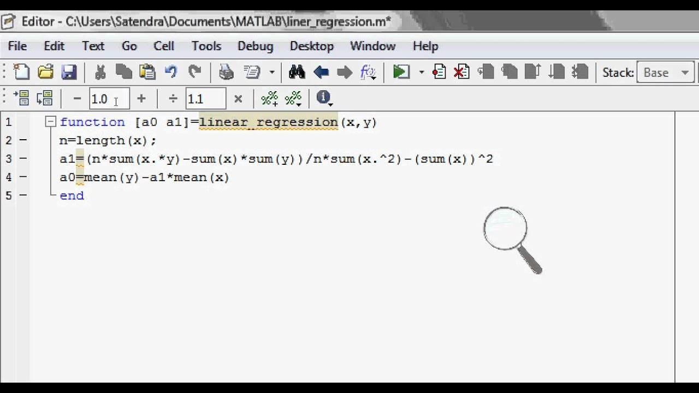Open Find with the binoculars icon

[x=297, y=72]
